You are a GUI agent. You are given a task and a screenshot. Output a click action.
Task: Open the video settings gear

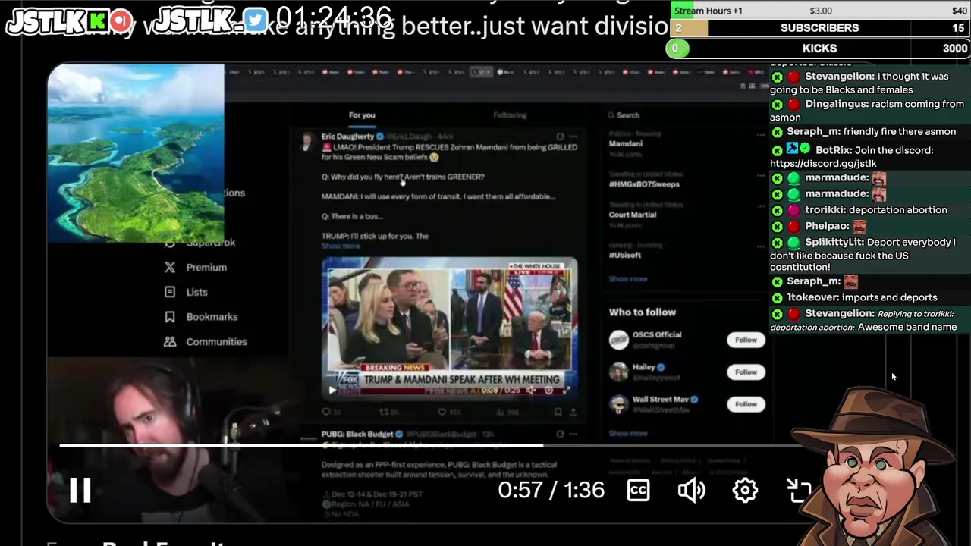(745, 491)
